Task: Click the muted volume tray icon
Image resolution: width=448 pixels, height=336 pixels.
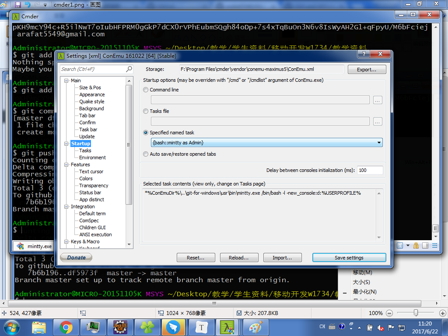Action: pyautogui.click(x=380, y=327)
